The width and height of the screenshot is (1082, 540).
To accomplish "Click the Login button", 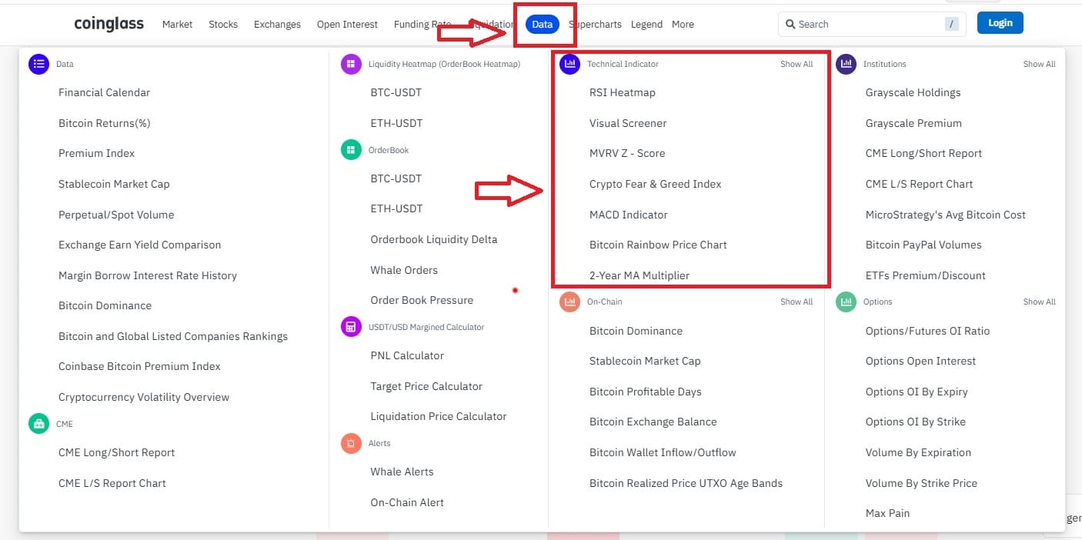I will click(1000, 23).
